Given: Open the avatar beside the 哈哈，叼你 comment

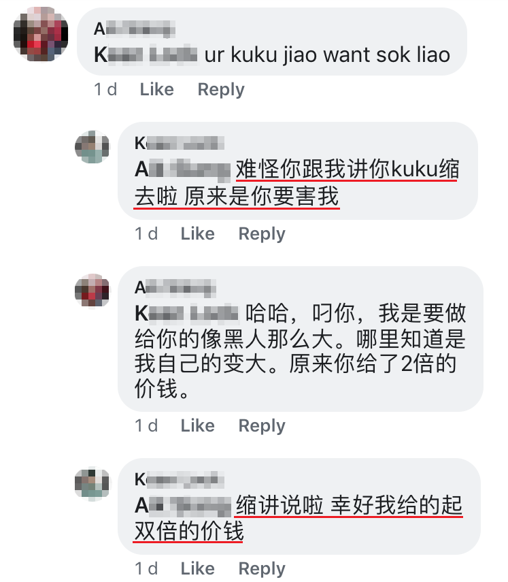Looking at the screenshot, I should (x=92, y=291).
